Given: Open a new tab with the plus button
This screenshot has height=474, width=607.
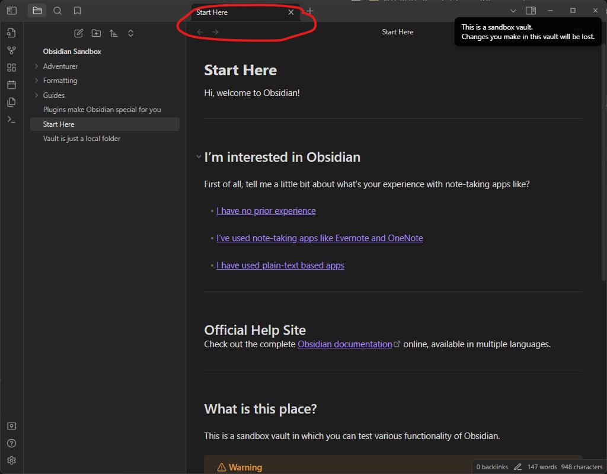Looking at the screenshot, I should 309,12.
